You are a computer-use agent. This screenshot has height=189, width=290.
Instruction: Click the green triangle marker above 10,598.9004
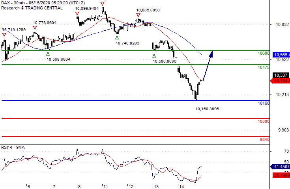48,54
